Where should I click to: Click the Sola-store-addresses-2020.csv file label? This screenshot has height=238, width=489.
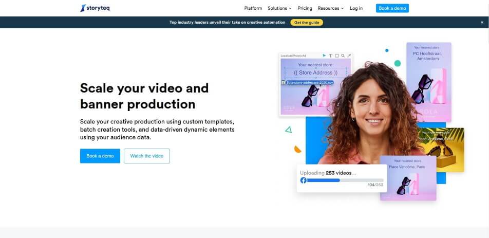tap(310, 83)
